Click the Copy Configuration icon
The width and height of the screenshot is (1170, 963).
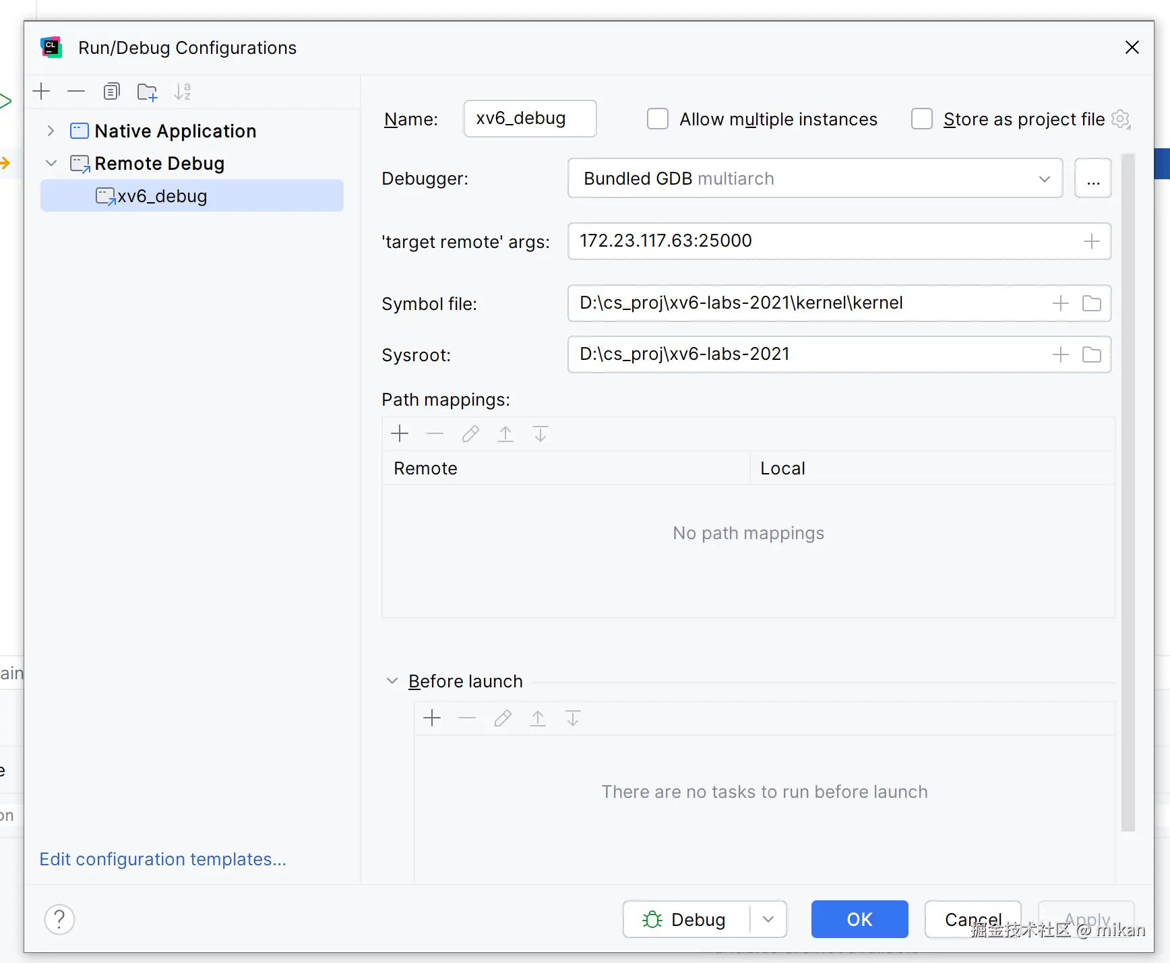point(112,92)
